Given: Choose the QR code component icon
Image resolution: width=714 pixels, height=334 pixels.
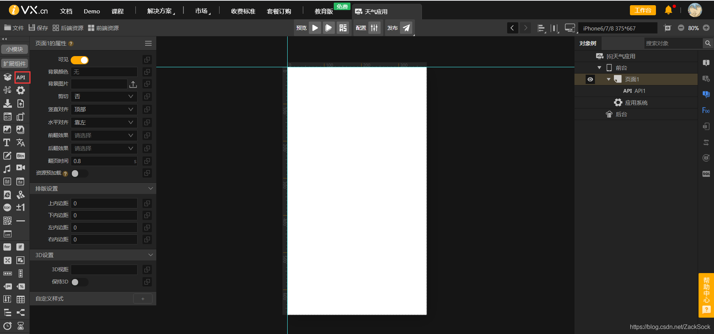Looking at the screenshot, I should pos(7,221).
